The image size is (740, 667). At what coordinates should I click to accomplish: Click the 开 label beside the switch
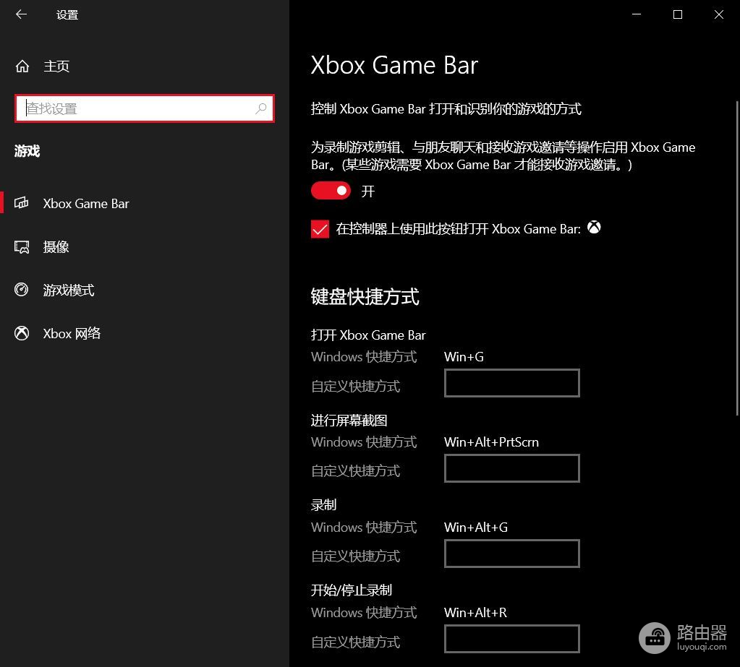tap(368, 192)
